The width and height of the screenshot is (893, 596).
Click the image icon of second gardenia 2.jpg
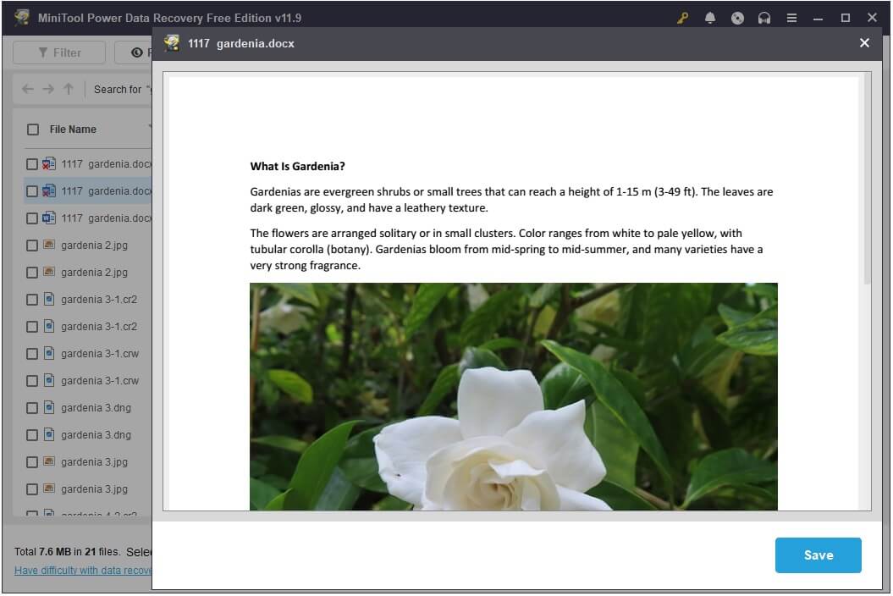tap(49, 272)
